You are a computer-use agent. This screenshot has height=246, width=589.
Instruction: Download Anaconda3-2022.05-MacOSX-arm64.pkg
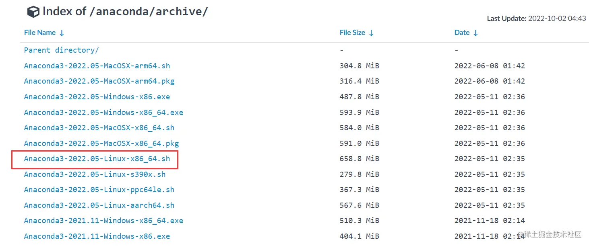coord(99,81)
